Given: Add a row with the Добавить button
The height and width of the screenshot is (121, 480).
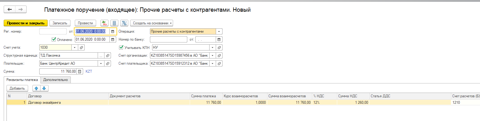Looking at the screenshot, I should tap(17, 88).
